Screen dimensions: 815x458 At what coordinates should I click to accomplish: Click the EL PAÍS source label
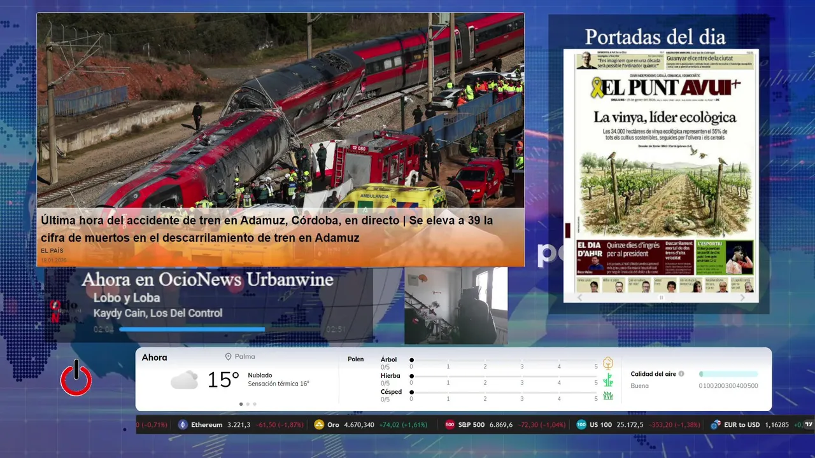(52, 251)
